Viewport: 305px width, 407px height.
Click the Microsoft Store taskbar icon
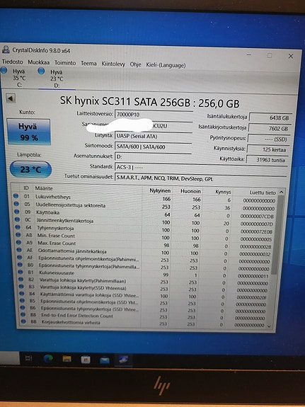click(86, 360)
